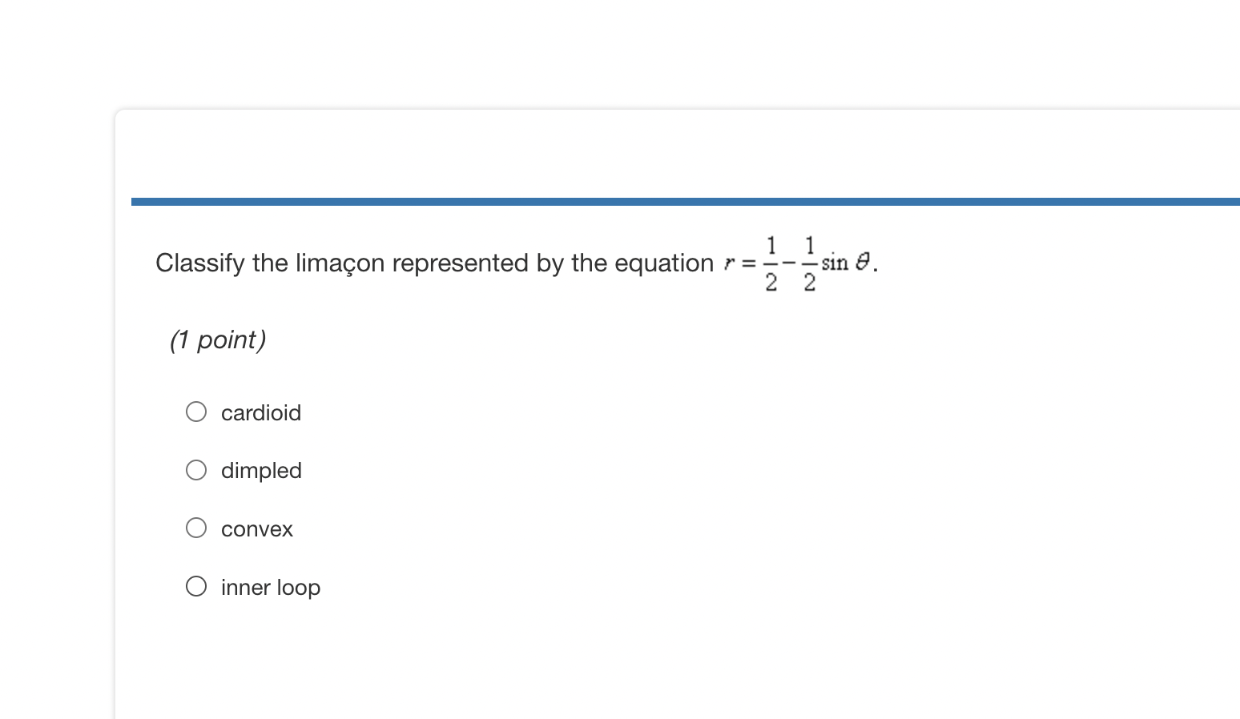Image resolution: width=1240 pixels, height=719 pixels.
Task: Click the dimpled answer label
Action: [261, 471]
